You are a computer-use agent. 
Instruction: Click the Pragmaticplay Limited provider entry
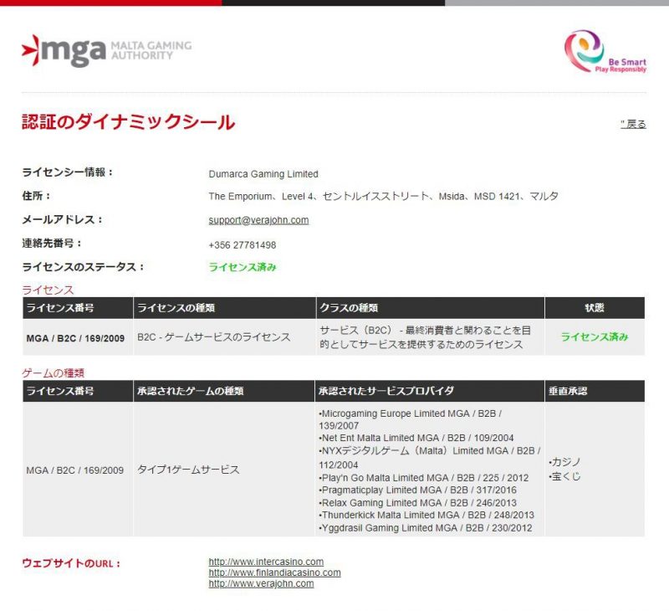pos(417,490)
